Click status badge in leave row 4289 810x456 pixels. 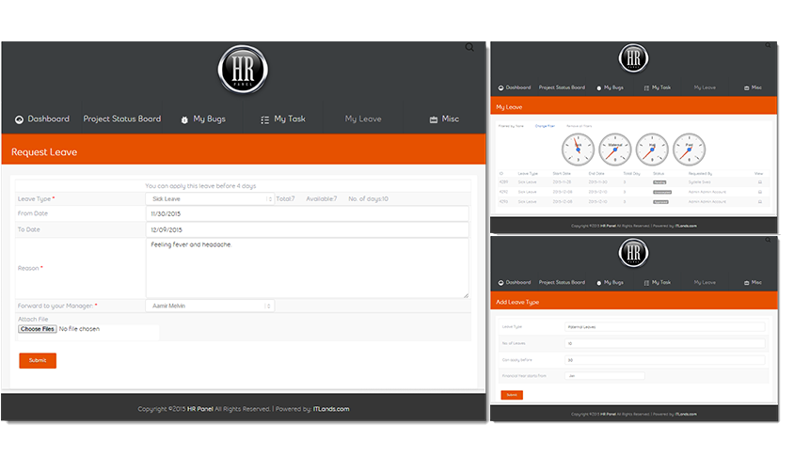tap(659, 182)
